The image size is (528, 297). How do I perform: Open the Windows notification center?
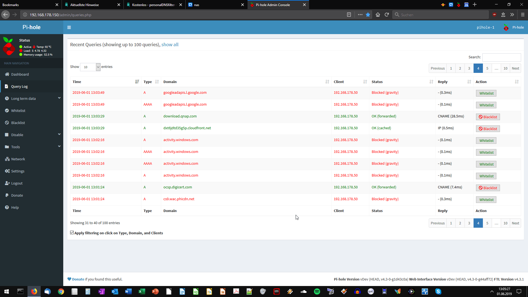519,291
